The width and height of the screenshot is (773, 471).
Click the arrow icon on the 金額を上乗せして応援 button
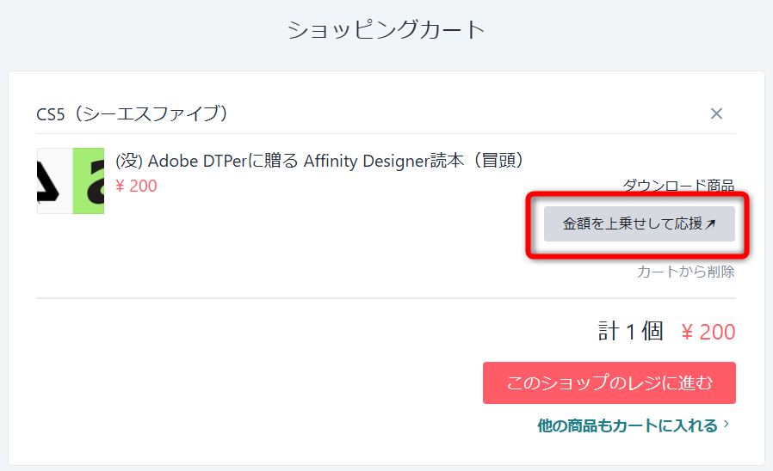(710, 224)
